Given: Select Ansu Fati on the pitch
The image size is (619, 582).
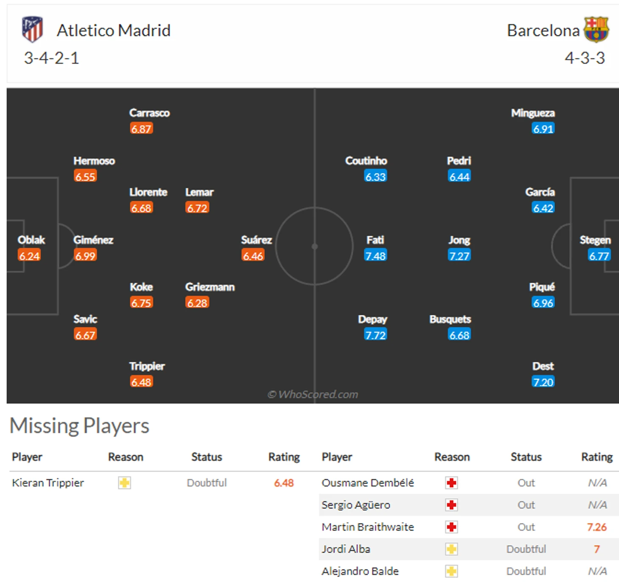Looking at the screenshot, I should tap(375, 240).
